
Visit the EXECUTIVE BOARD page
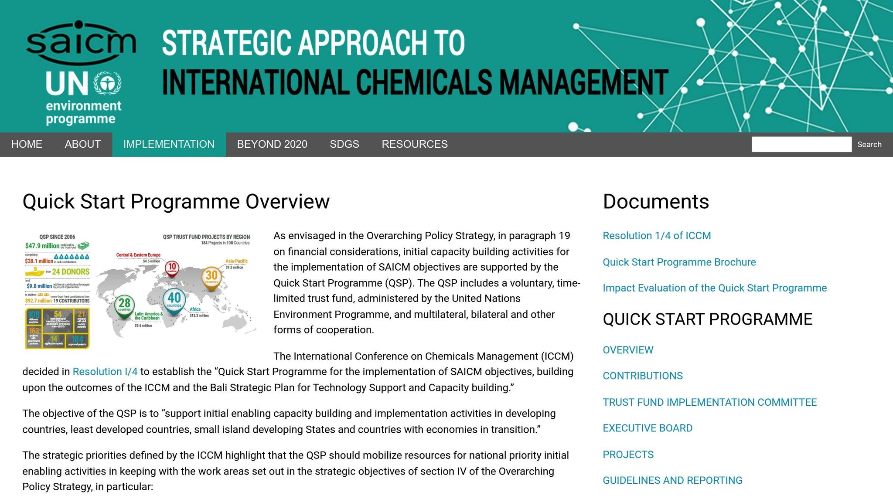(x=647, y=428)
